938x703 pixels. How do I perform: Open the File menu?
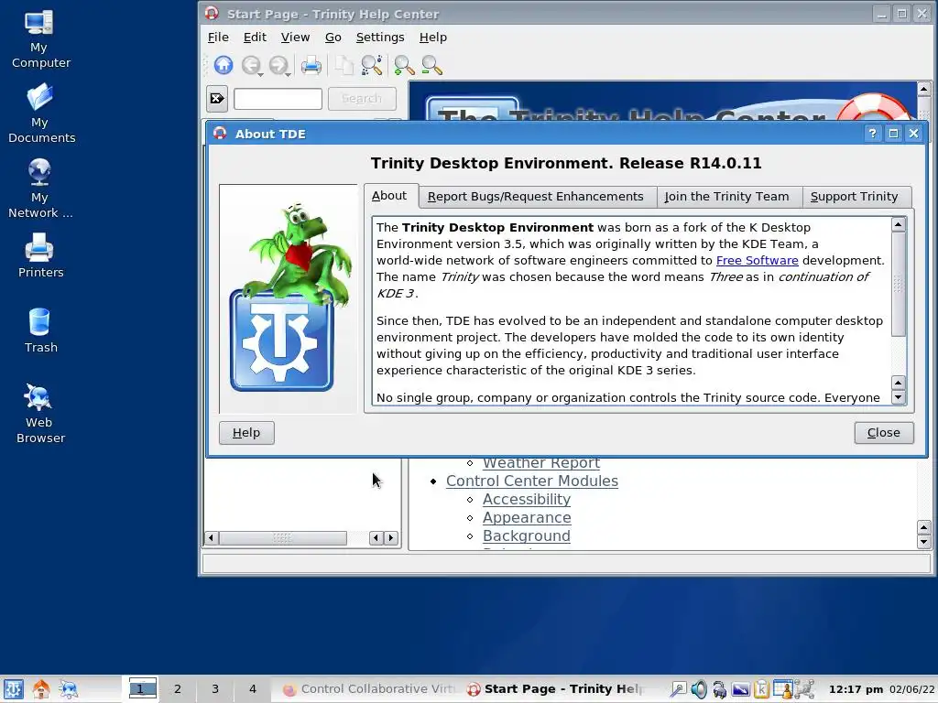[218, 37]
